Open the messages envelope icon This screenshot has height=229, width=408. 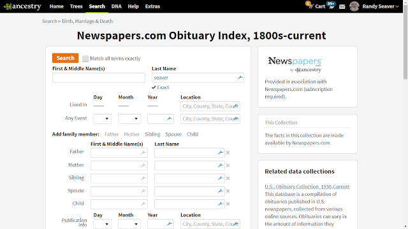point(342,6)
